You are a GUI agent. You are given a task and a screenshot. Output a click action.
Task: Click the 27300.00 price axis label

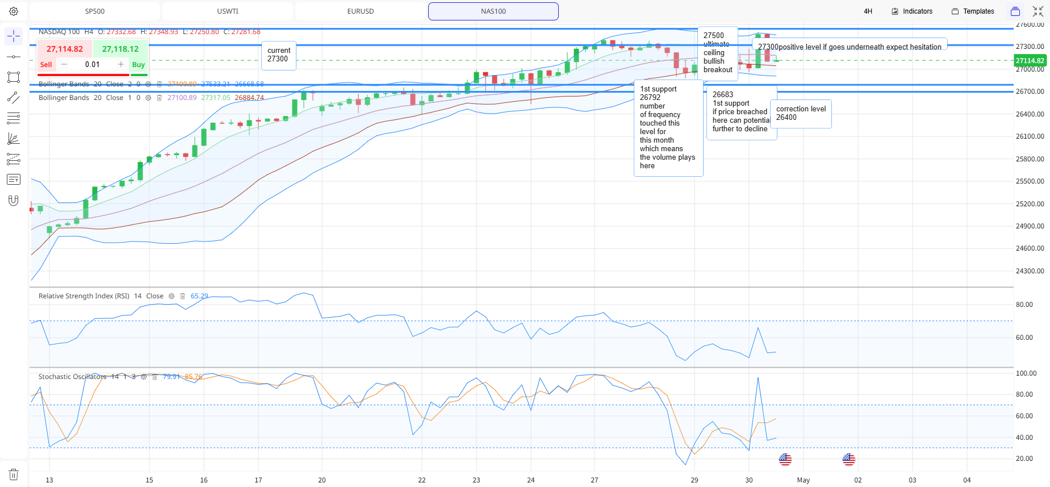coord(1030,47)
